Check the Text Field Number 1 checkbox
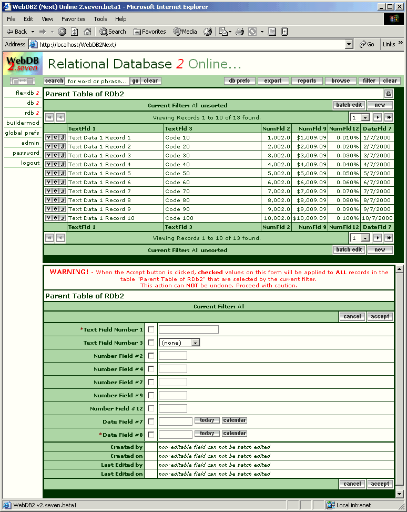 point(151,329)
